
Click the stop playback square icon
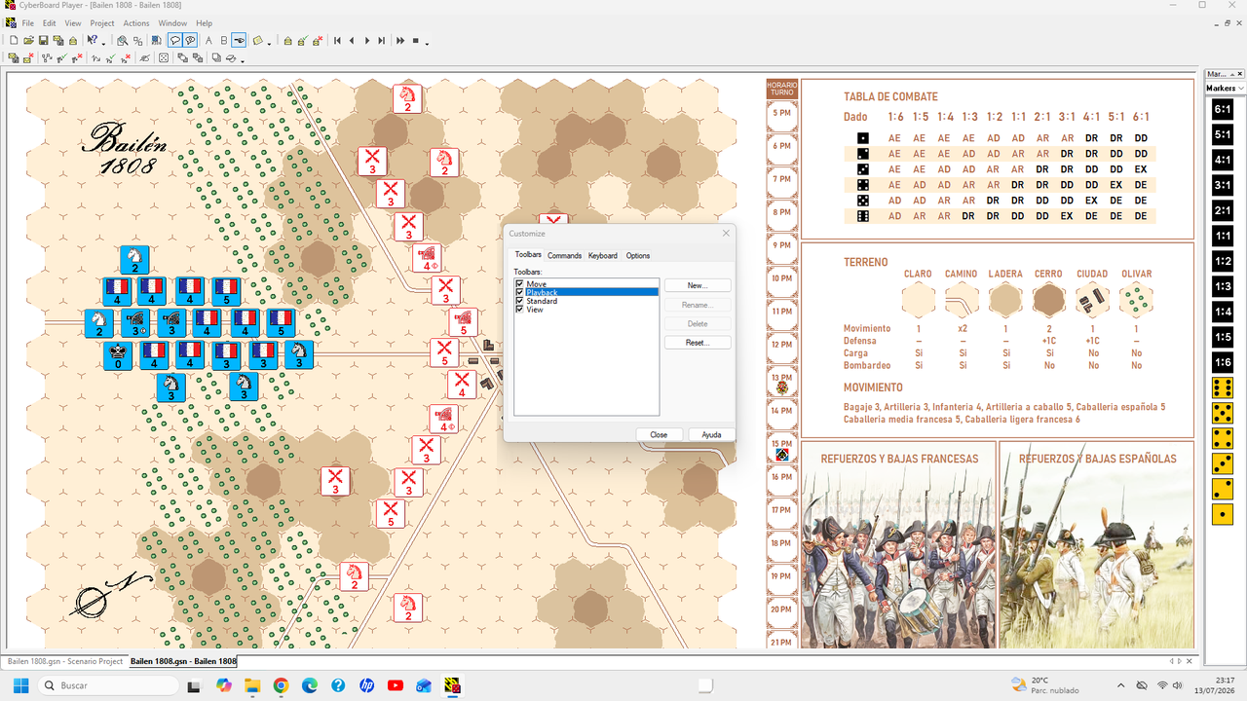415,40
